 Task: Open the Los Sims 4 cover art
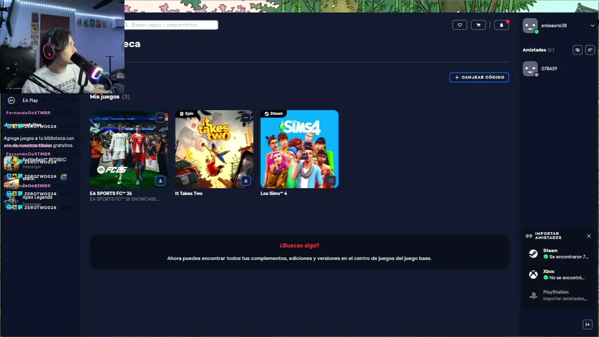(299, 149)
